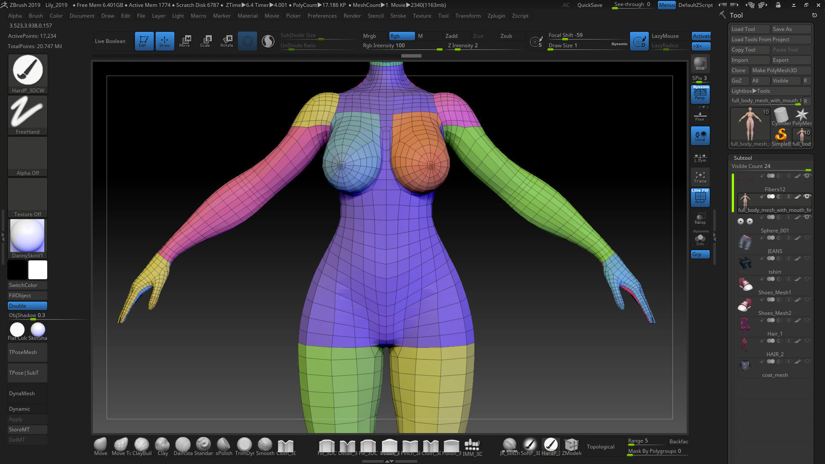The image size is (825, 464).
Task: Open the HardP_3DCW brush thumbnail
Action: tap(27, 74)
